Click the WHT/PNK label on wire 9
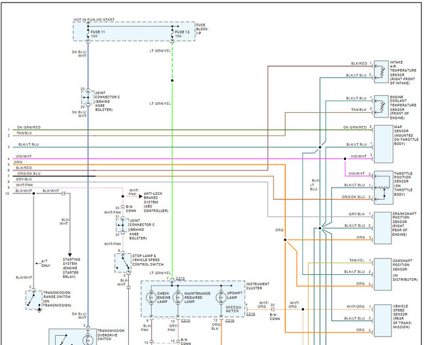Image resolution: width=427 pixels, height=345 pixels. point(24,185)
